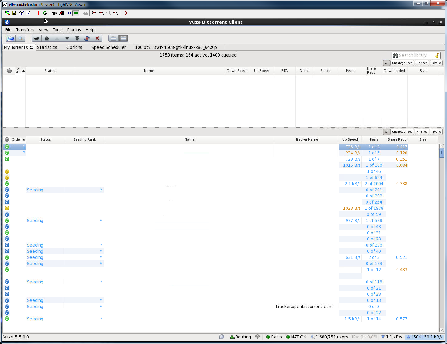447x344 pixels.
Task: Toggle Invalid filter above the downloading table
Action: point(436,63)
